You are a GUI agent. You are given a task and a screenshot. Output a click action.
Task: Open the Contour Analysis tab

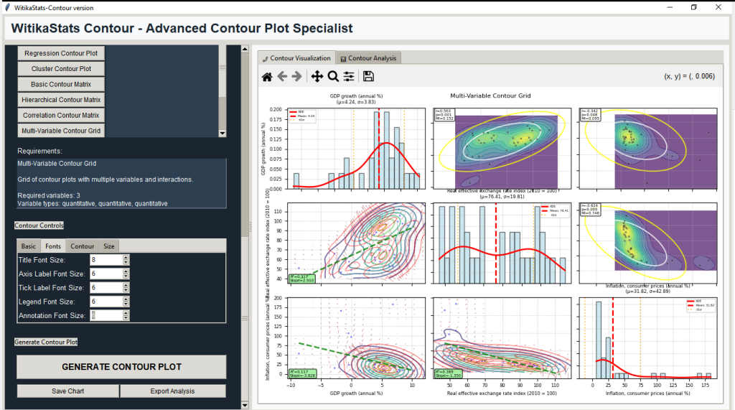coord(368,58)
